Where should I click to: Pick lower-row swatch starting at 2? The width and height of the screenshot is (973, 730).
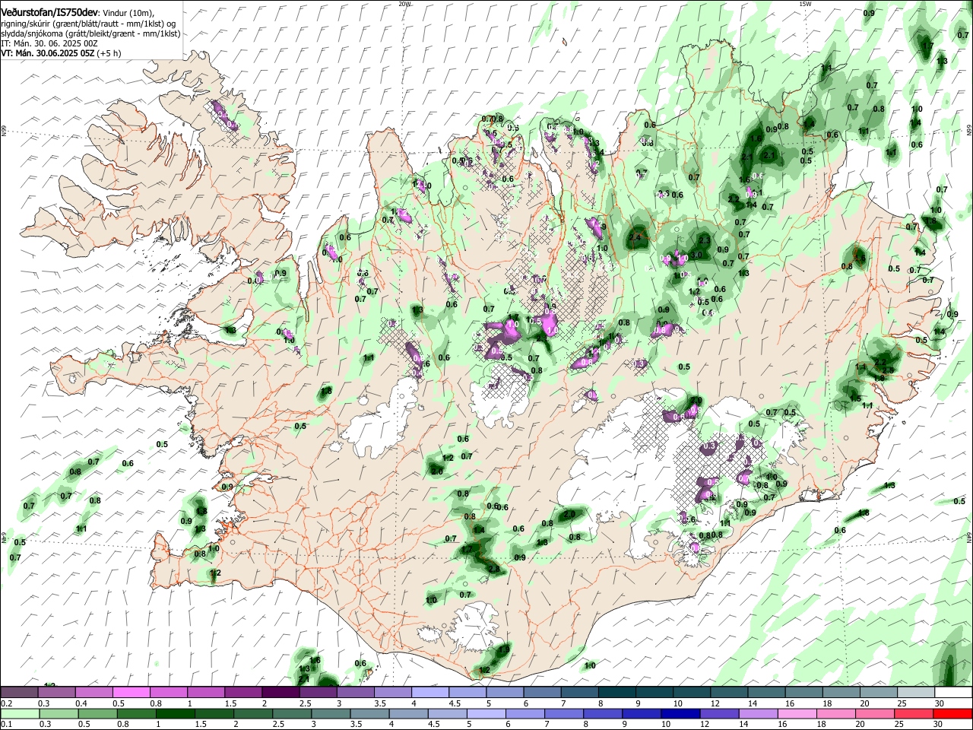252,713
